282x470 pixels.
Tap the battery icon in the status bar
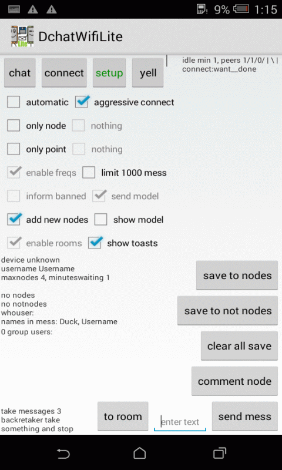point(241,9)
